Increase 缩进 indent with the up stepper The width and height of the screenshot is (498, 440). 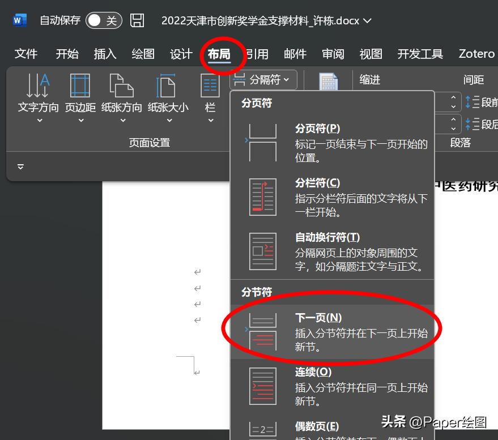(453, 97)
